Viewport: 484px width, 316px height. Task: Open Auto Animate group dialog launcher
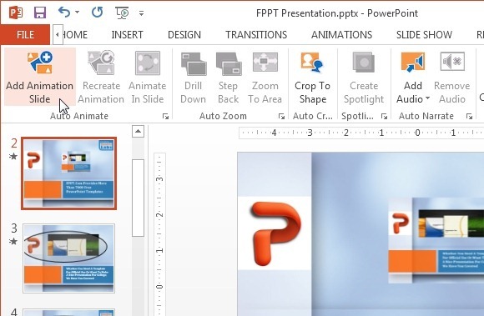click(x=166, y=116)
